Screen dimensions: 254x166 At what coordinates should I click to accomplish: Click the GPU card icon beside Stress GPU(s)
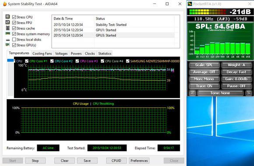pyautogui.click(x=7, y=45)
